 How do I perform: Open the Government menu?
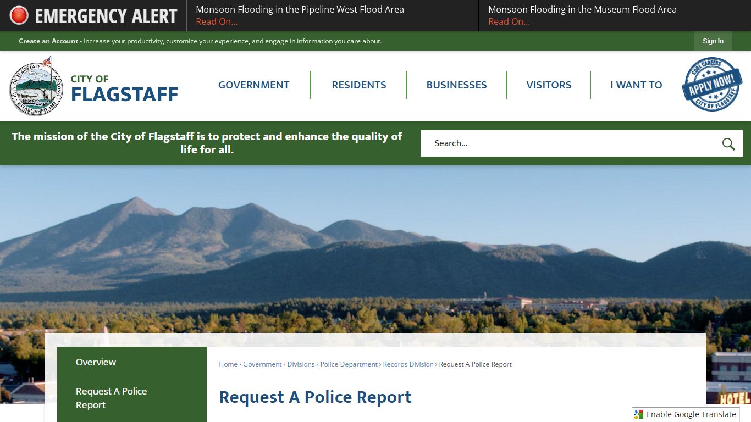point(253,85)
